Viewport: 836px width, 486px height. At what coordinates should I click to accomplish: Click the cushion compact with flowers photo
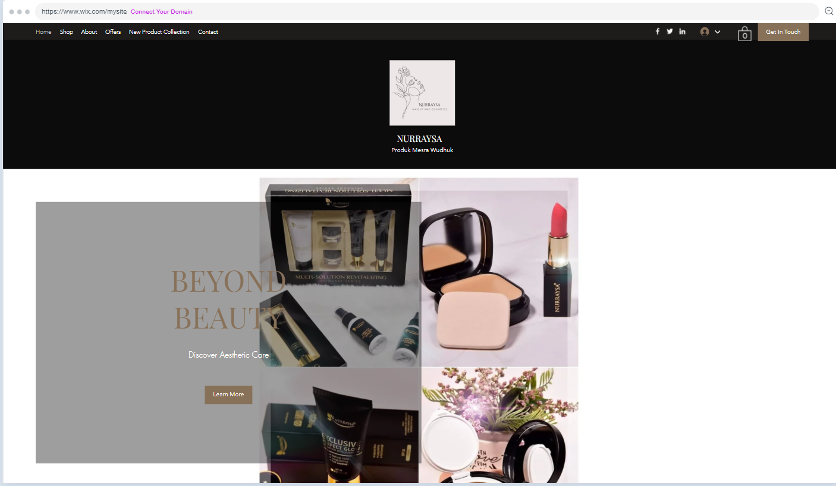click(499, 425)
